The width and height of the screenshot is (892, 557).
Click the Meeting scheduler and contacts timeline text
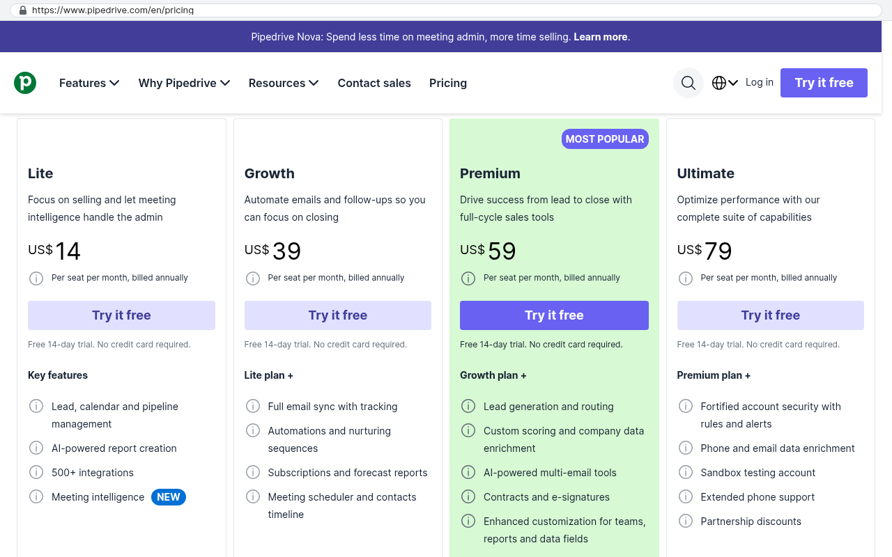342,505
